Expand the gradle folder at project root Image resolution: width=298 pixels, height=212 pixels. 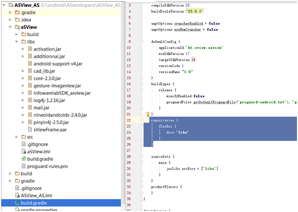(x=10, y=181)
